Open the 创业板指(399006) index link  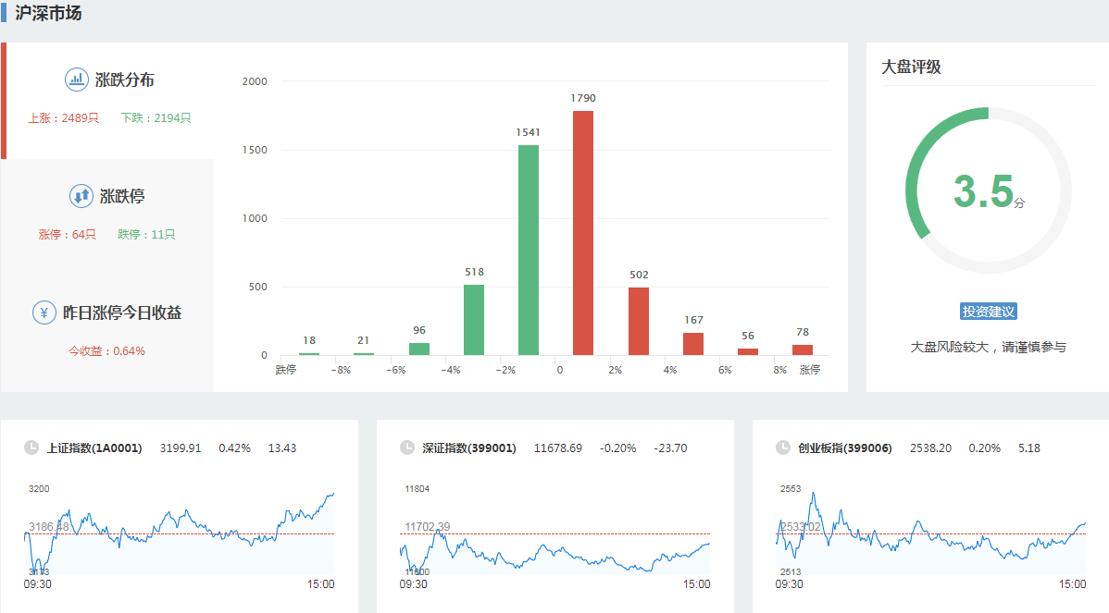click(844, 448)
